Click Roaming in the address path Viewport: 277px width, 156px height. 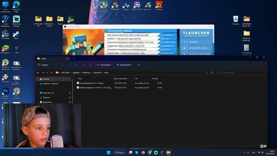point(86,73)
